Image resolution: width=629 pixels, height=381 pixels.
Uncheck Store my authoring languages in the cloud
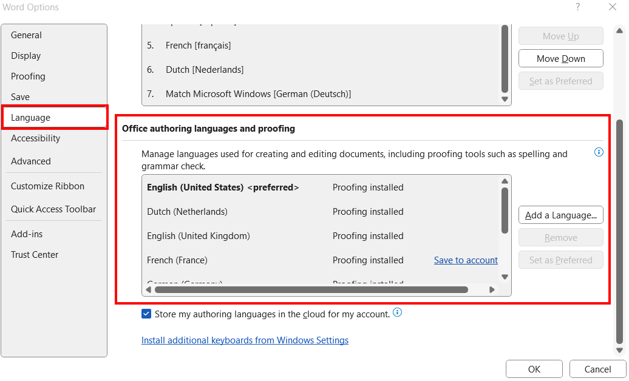pyautogui.click(x=146, y=314)
